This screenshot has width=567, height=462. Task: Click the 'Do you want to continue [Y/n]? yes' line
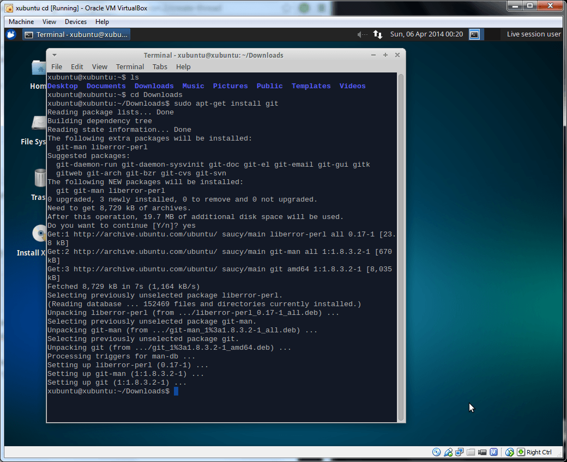[x=122, y=226]
